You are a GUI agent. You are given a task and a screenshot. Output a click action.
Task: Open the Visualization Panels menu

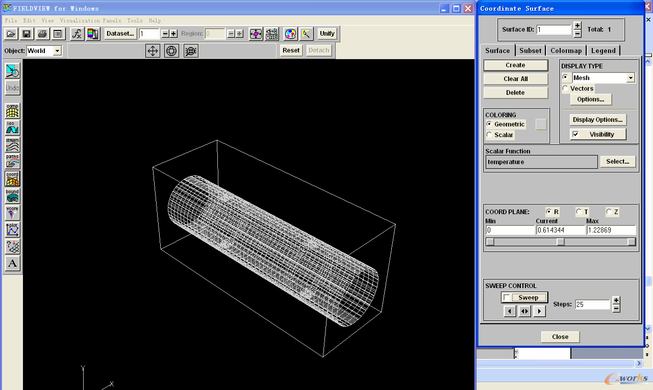pyautogui.click(x=90, y=20)
